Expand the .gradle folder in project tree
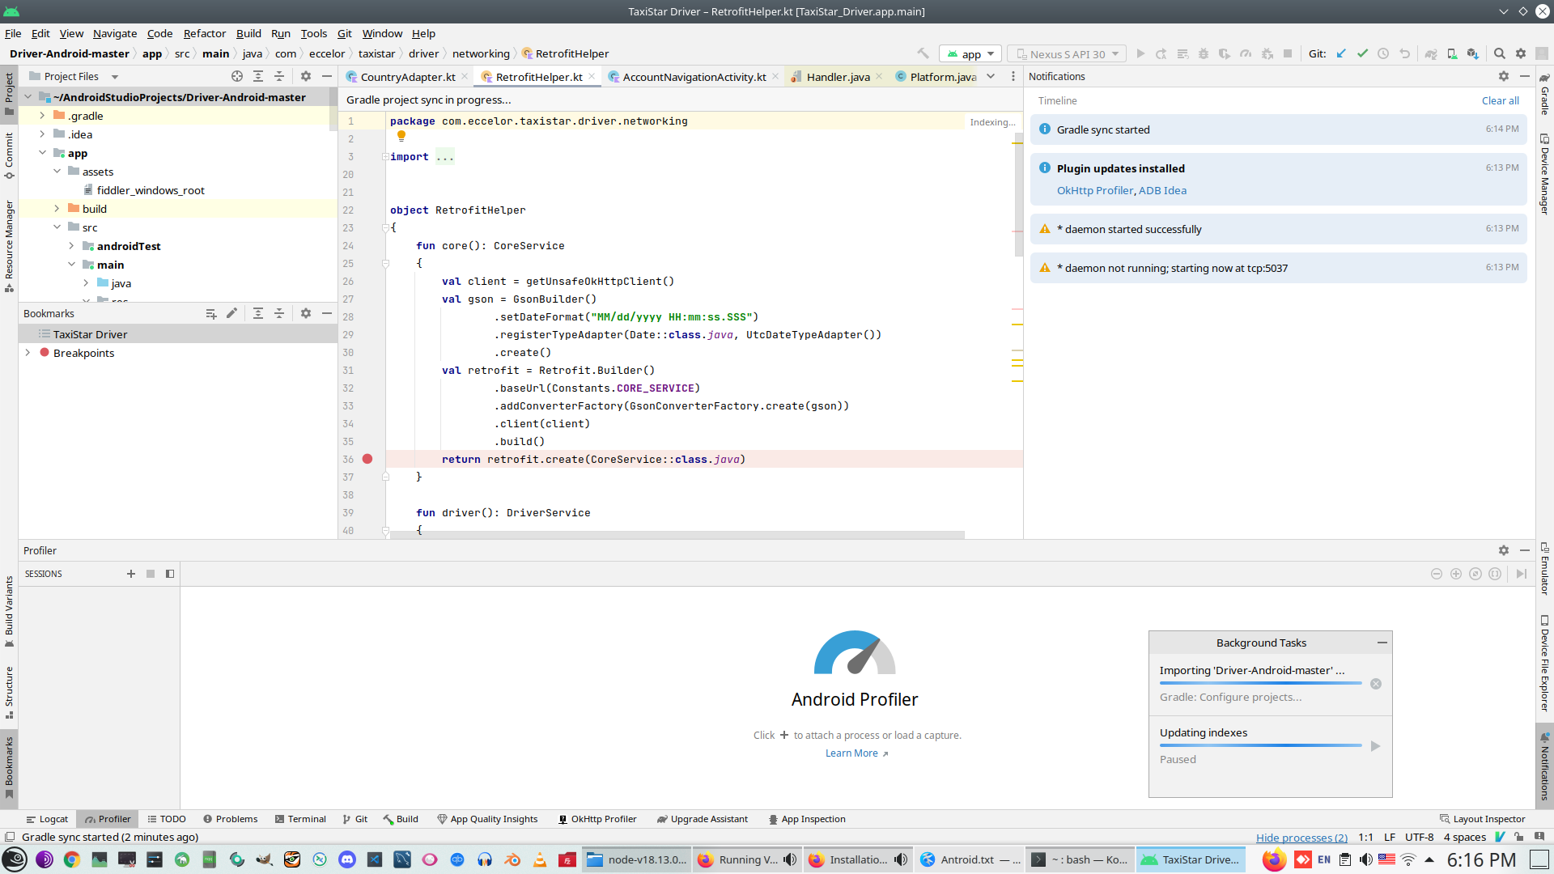 coord(42,116)
